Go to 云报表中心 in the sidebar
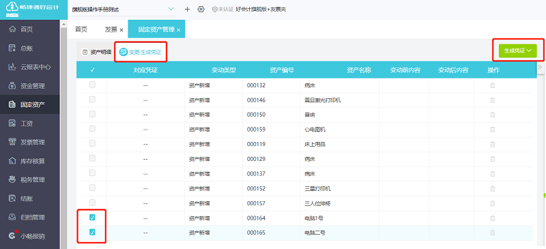The width and height of the screenshot is (546, 249). coord(29,67)
